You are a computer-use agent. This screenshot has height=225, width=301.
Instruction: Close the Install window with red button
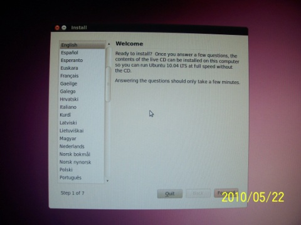(57, 27)
